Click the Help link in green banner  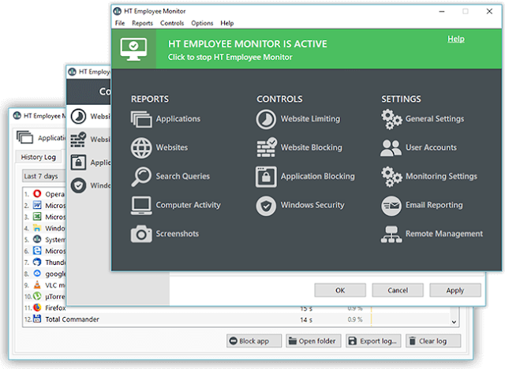[x=456, y=39]
